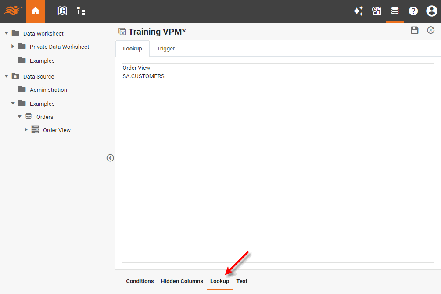
Task: Select the Administration folder in the tree
Action: click(48, 90)
